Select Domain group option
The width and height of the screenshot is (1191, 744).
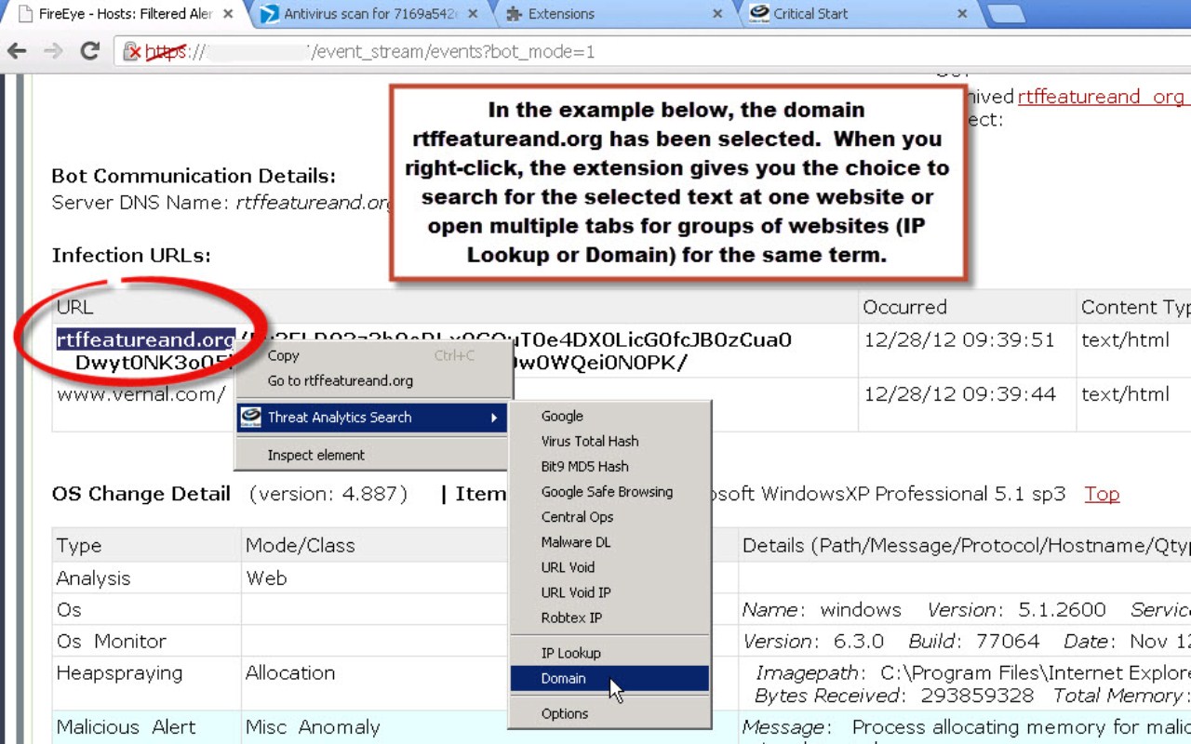tap(609, 678)
